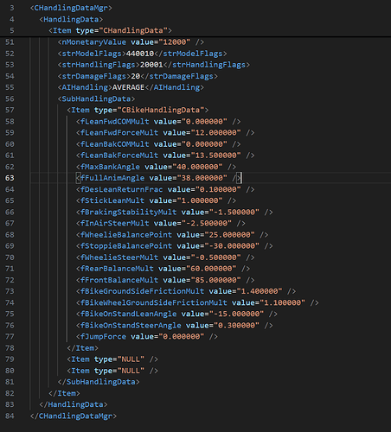Click the closing SubHandlingData tag
This screenshot has height=432, width=391.
99,382
